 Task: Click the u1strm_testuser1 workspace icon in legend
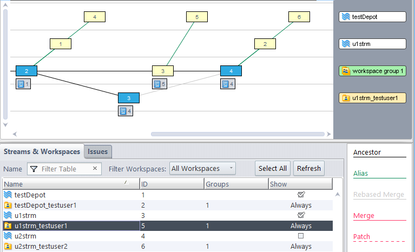(x=345, y=98)
